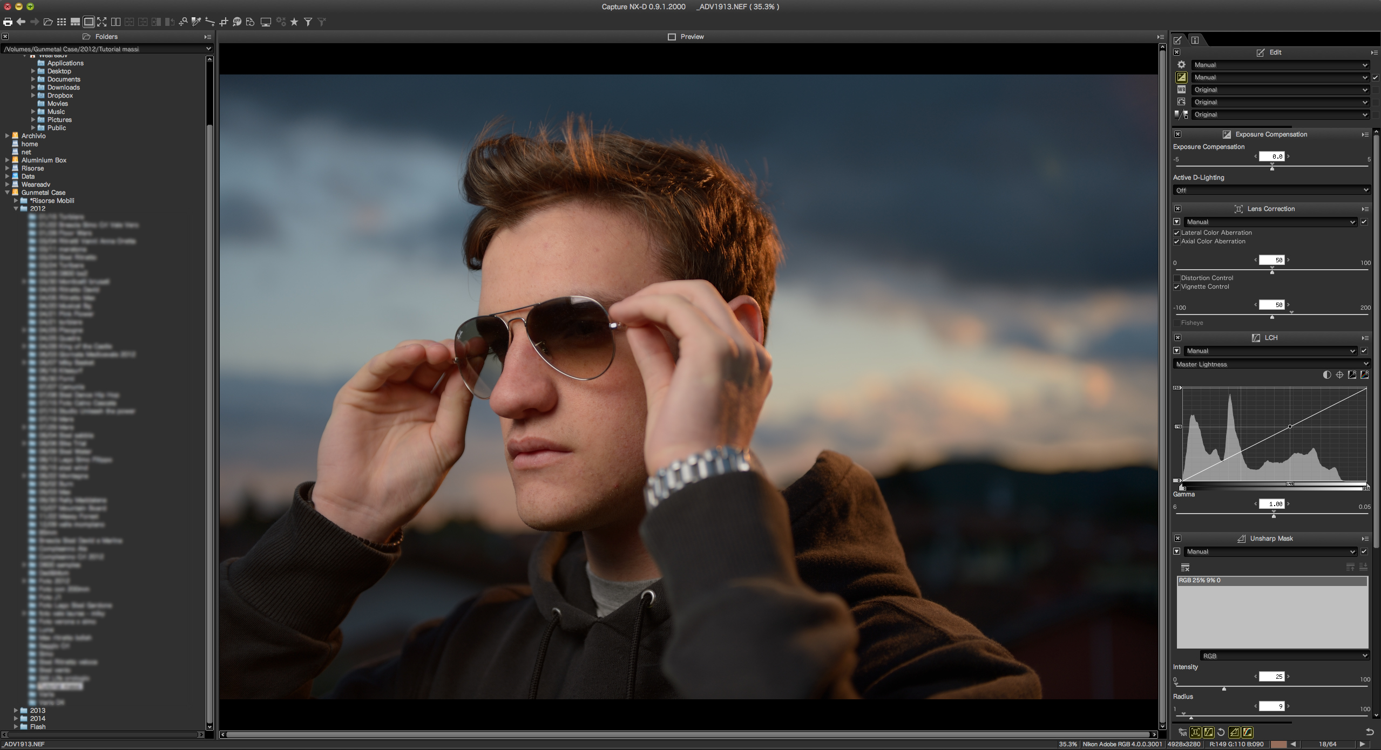Open the Edit panel options menu

1373,52
